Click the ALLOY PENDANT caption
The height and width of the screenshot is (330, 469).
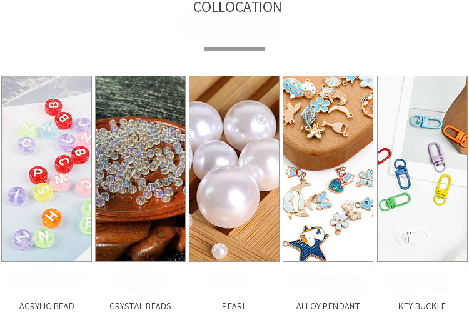328,306
